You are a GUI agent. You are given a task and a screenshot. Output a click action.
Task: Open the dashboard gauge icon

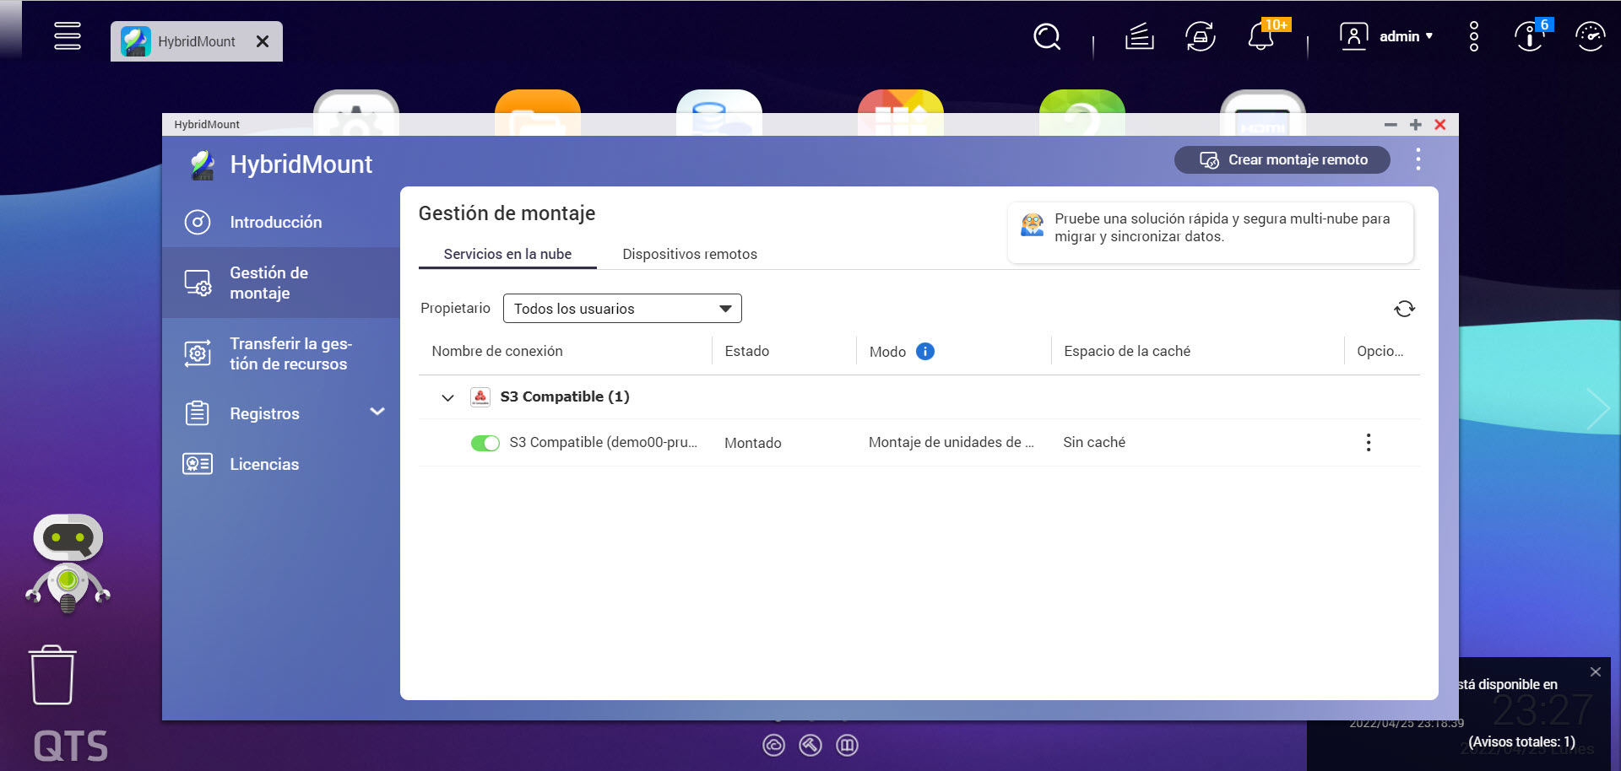[x=1590, y=37]
